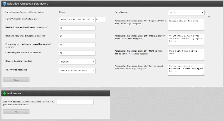Click the Error 500 message text area
224x121 pixels.
tap(186, 40)
